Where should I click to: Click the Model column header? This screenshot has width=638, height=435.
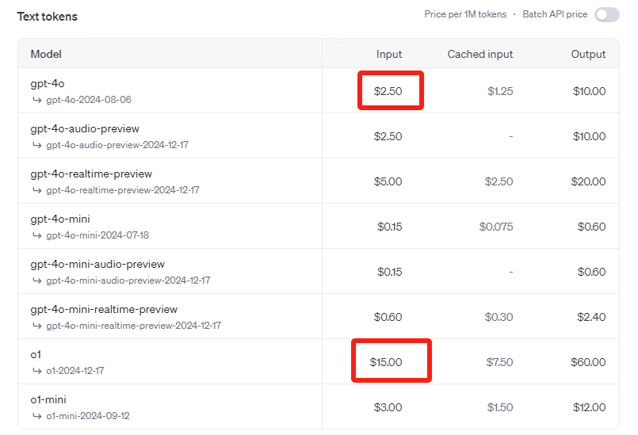(46, 55)
